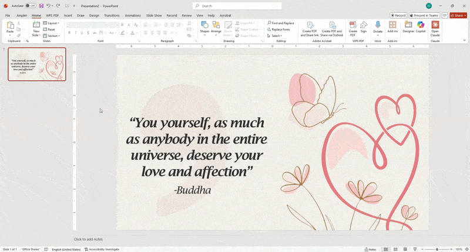This screenshot has width=470, height=252.
Task: Click the Dictate microphone icon
Action: click(378, 25)
